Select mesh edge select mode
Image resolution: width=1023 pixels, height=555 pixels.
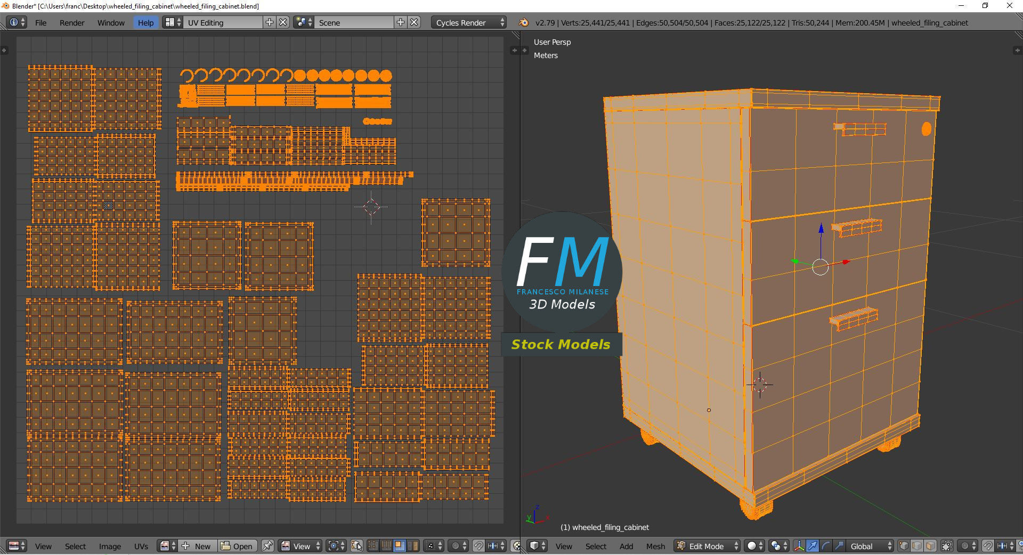point(917,546)
